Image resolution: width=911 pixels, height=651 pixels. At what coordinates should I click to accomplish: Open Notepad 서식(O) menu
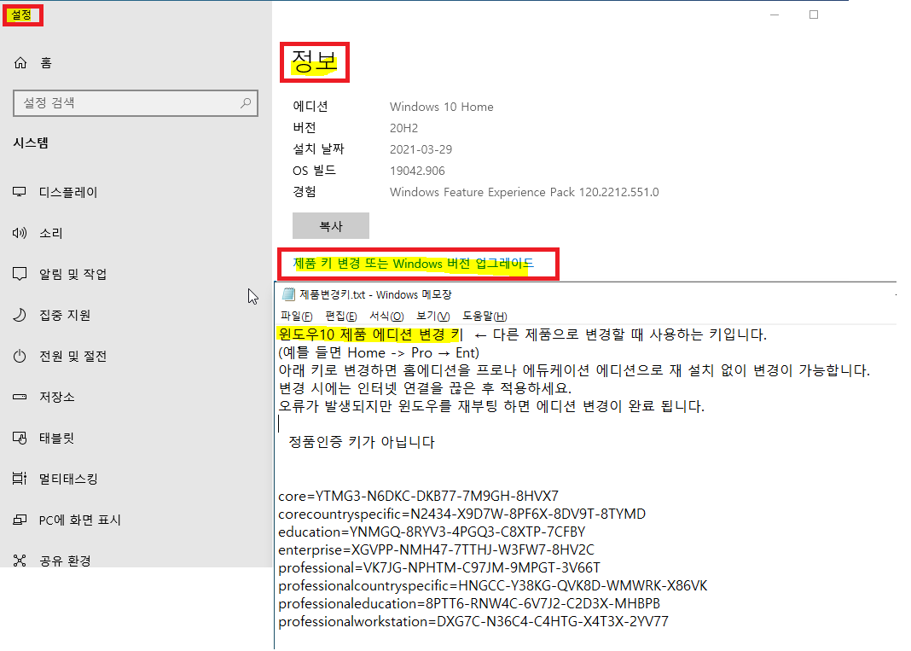pos(386,317)
